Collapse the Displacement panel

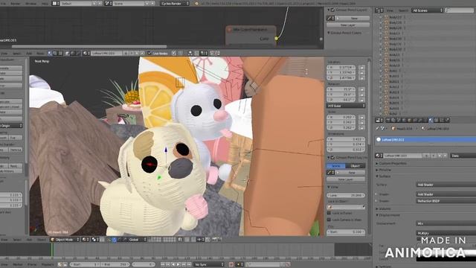click(x=388, y=215)
